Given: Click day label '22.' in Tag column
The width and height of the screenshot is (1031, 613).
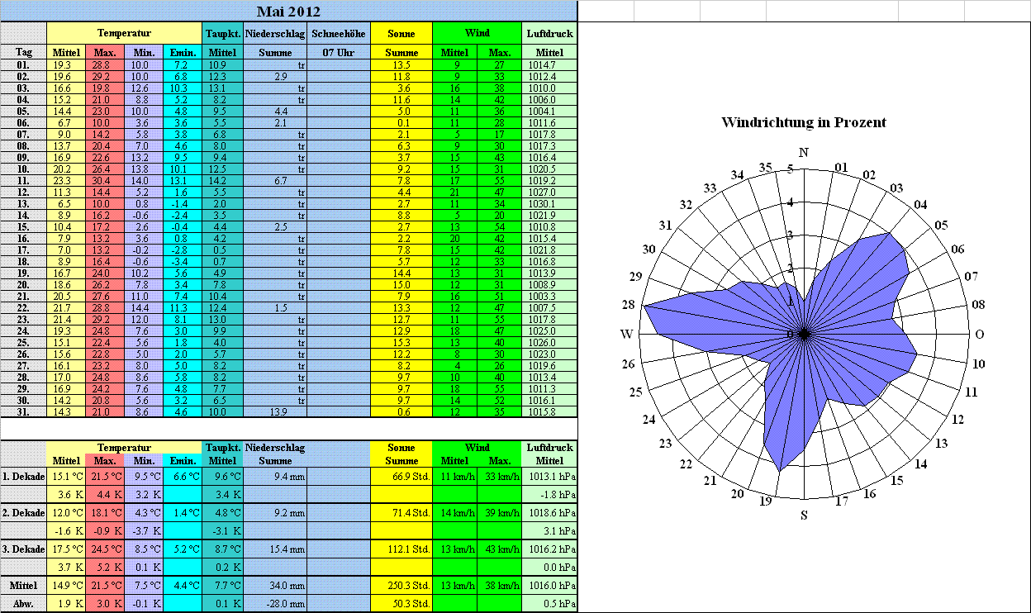Looking at the screenshot, I should click(x=24, y=307).
